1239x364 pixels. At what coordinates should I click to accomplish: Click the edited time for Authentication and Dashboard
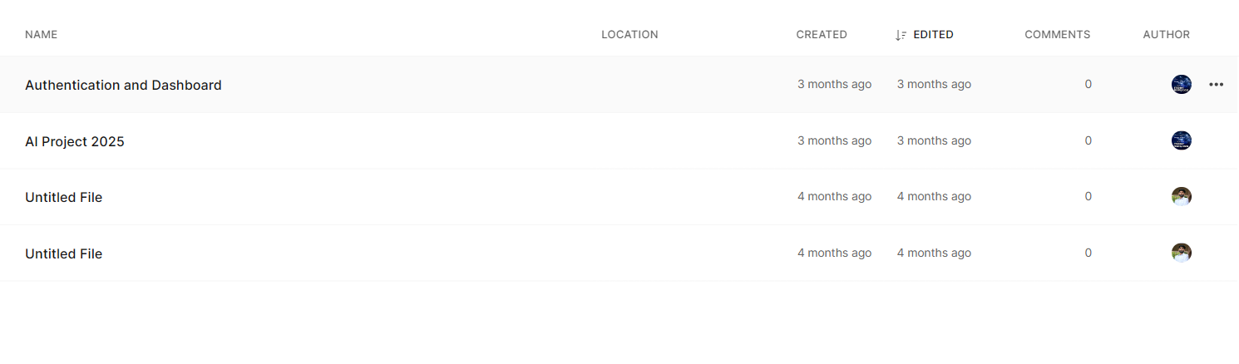tap(934, 84)
